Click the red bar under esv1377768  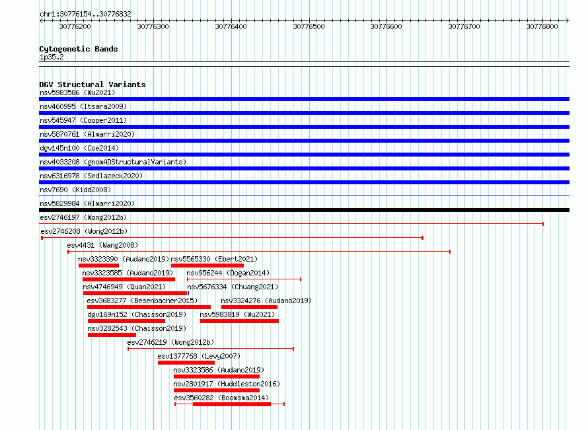(x=186, y=363)
